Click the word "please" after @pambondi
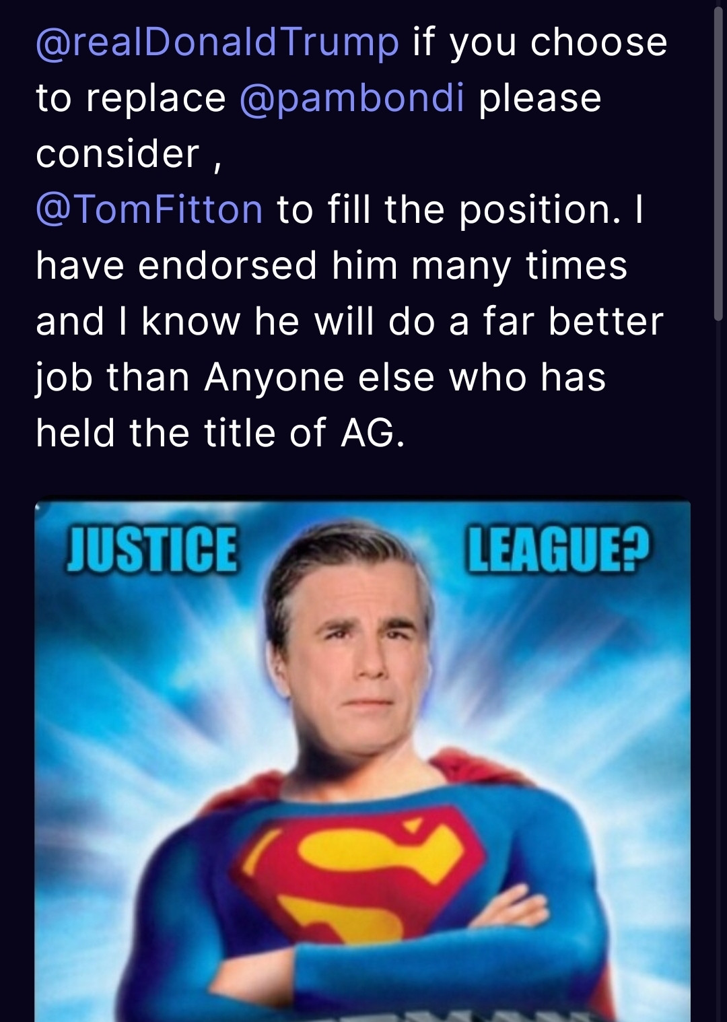The width and height of the screenshot is (727, 1022). coord(539,98)
